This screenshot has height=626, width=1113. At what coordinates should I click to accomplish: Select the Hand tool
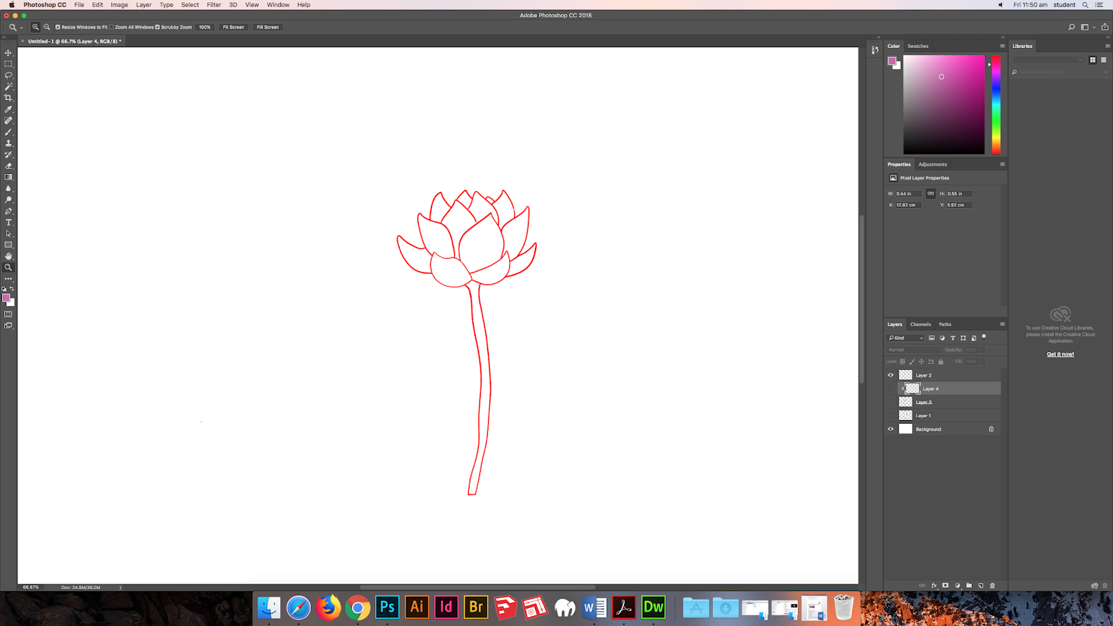[x=8, y=256]
